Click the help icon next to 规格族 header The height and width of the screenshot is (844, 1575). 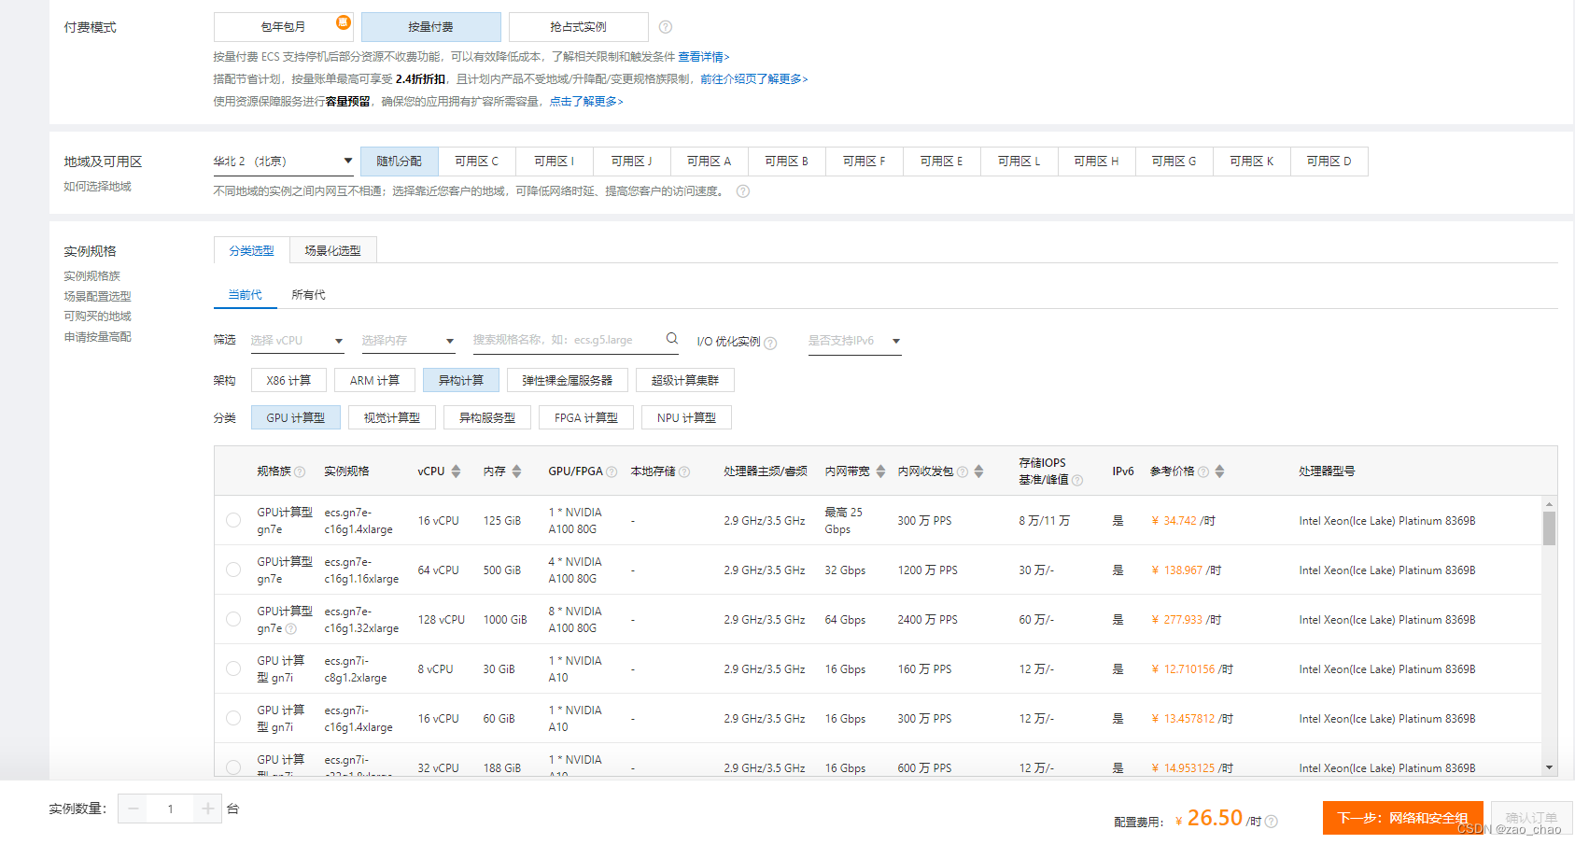click(300, 472)
